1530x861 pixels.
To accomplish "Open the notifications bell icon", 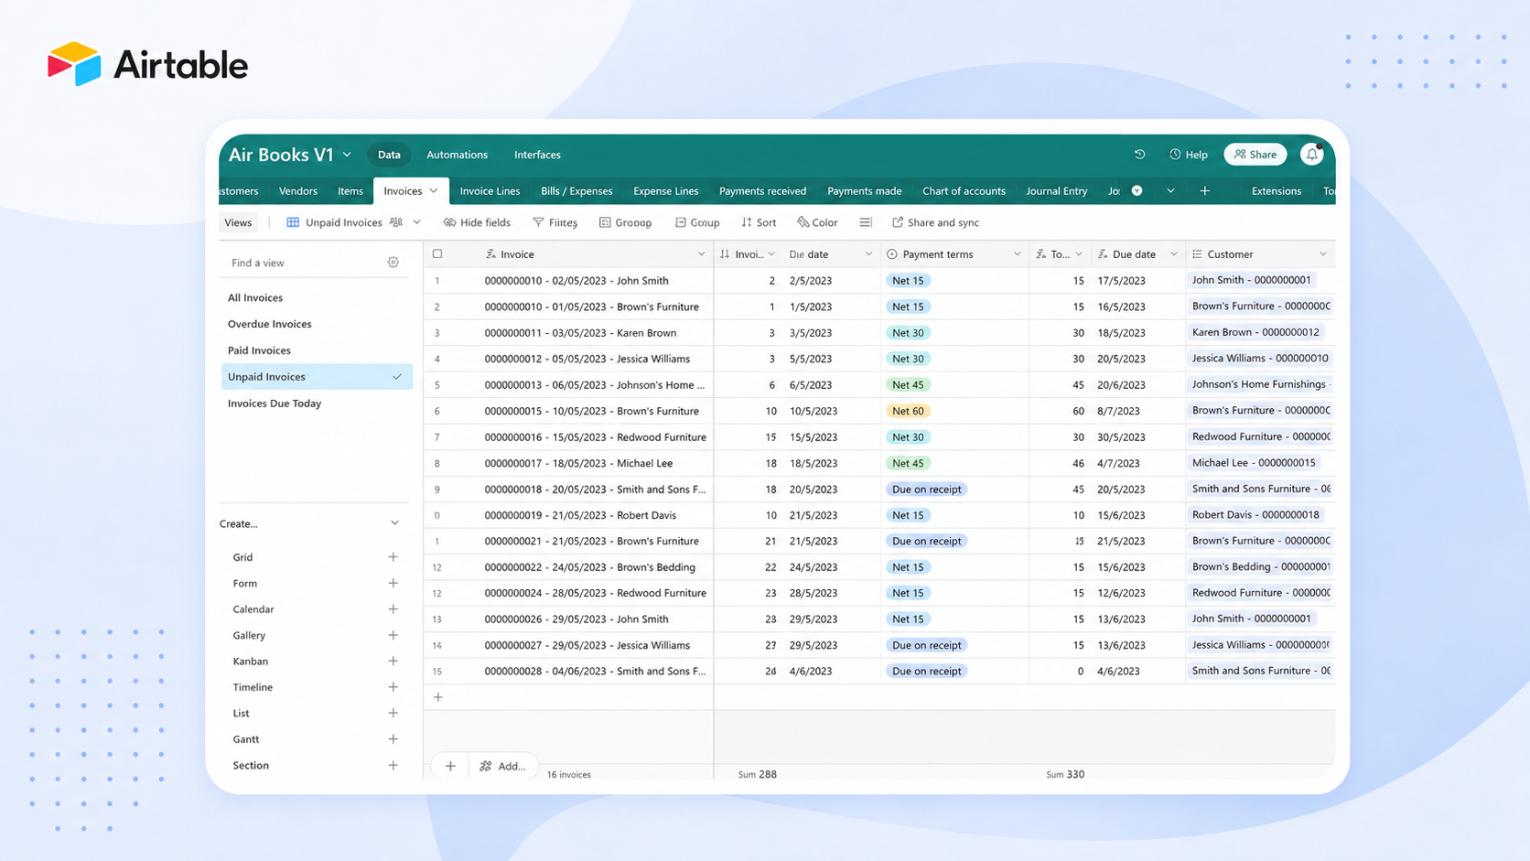I will pos(1312,155).
